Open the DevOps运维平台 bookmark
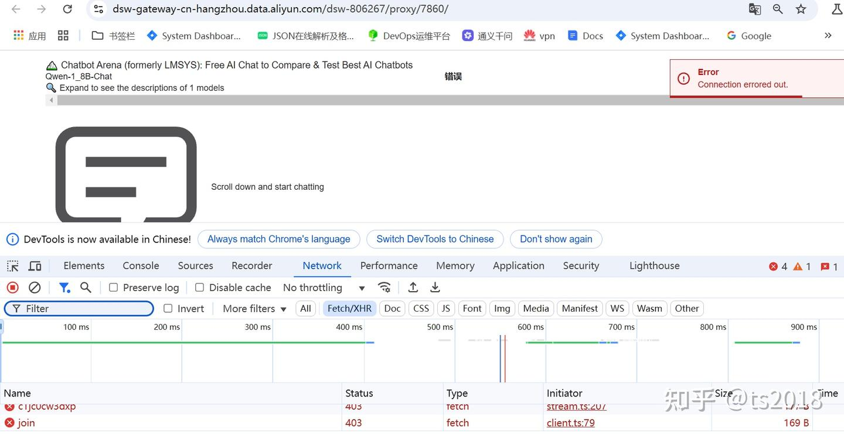Image resolution: width=844 pixels, height=434 pixels. point(409,36)
